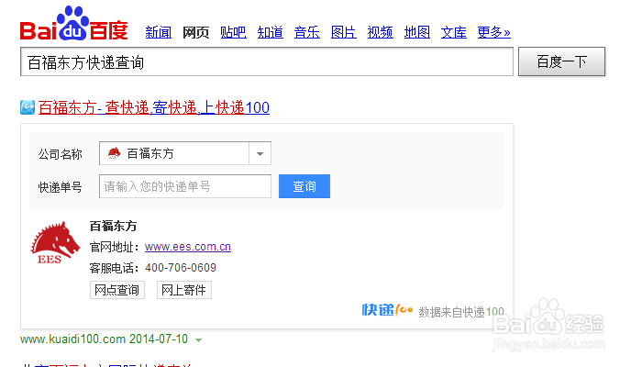Click the blue 查询 query button
This screenshot has height=367, width=642.
point(304,186)
